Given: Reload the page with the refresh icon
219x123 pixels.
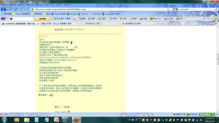Looking at the screenshot, I should (x=16, y=9).
